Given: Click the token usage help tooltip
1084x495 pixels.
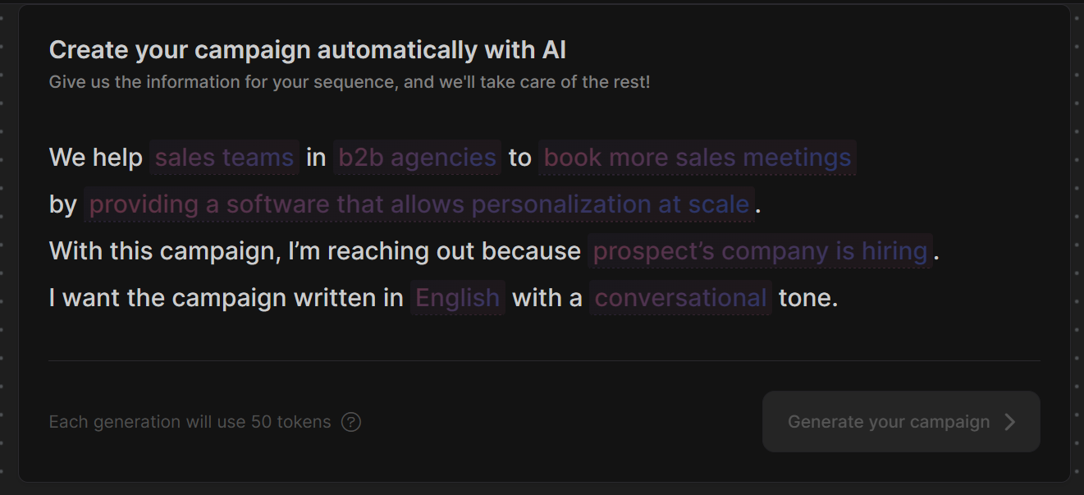Looking at the screenshot, I should click(x=350, y=421).
